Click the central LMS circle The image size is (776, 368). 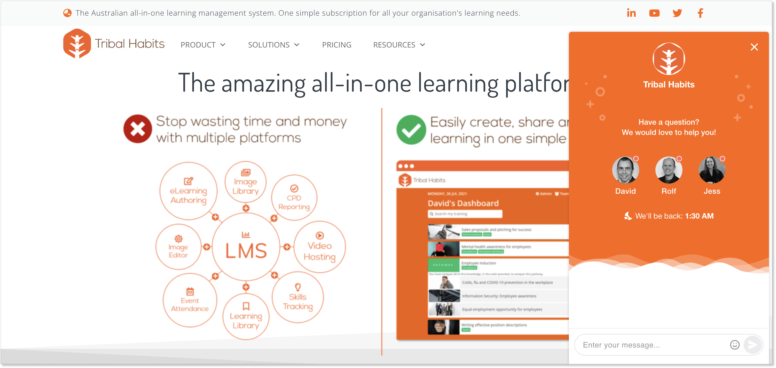pos(246,247)
